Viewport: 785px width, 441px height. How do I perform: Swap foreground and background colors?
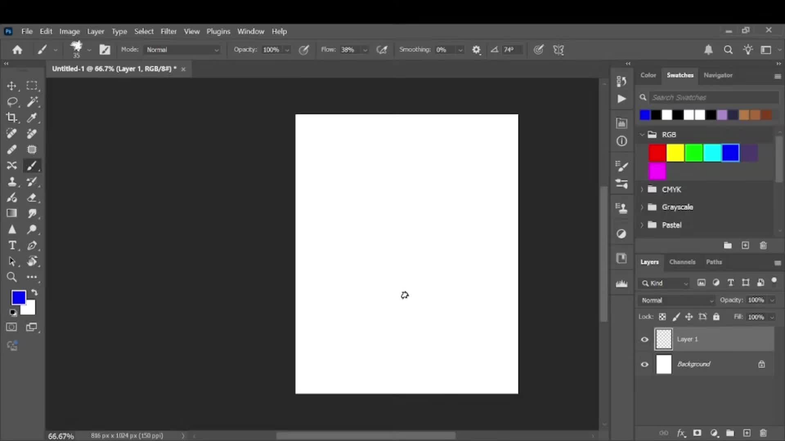[35, 292]
